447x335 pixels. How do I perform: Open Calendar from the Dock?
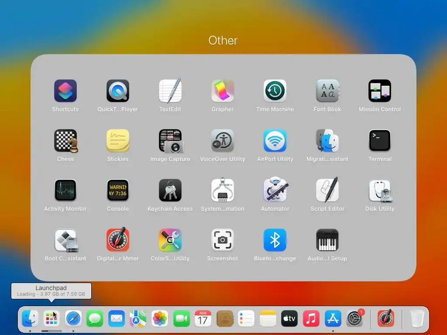203,318
